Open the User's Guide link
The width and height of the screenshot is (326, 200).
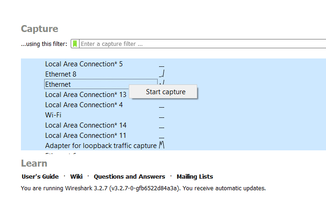[40, 177]
